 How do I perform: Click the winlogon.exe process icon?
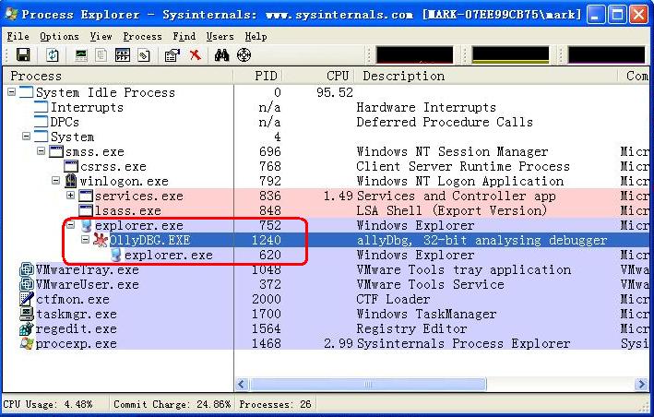71,181
